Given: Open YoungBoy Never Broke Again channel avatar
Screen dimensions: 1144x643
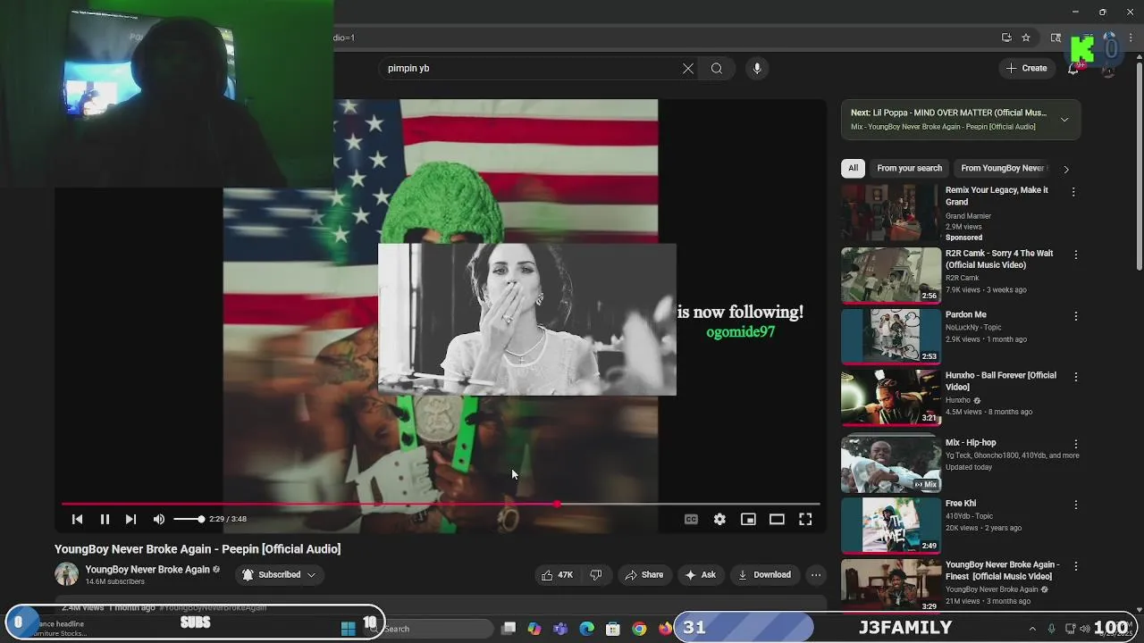Looking at the screenshot, I should point(66,574).
